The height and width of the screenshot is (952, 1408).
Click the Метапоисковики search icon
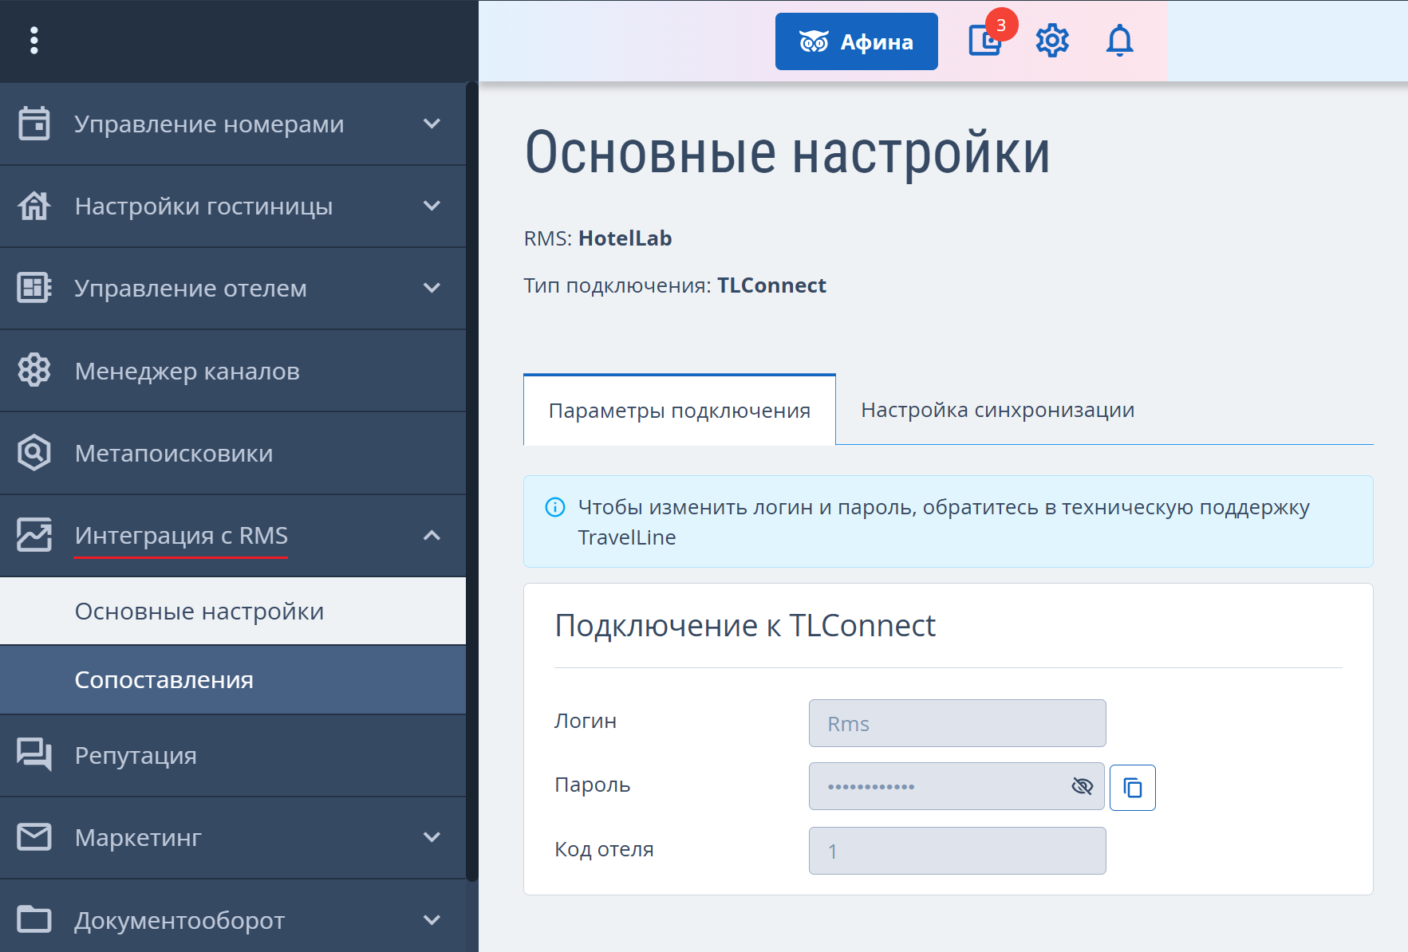coord(34,452)
